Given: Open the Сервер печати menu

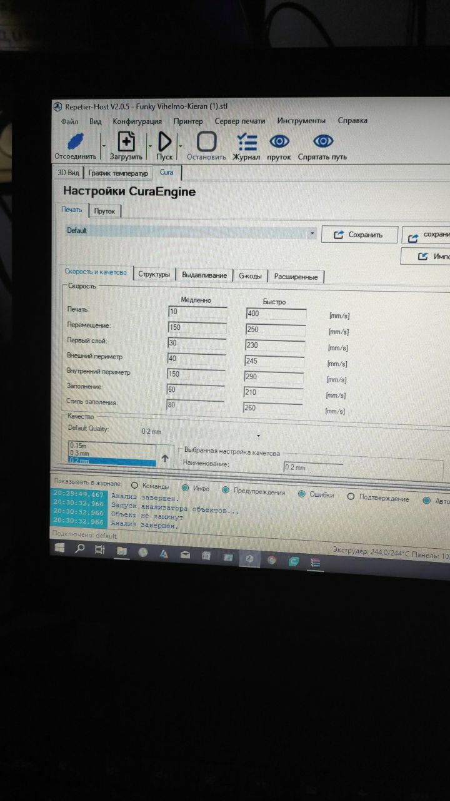Looking at the screenshot, I should tap(240, 121).
